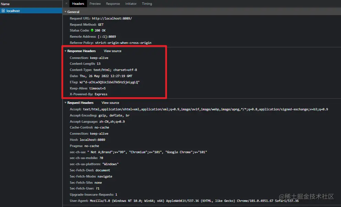This screenshot has height=207, width=341.
Task: Select the User-Agent header value
Action: tap(194, 201)
